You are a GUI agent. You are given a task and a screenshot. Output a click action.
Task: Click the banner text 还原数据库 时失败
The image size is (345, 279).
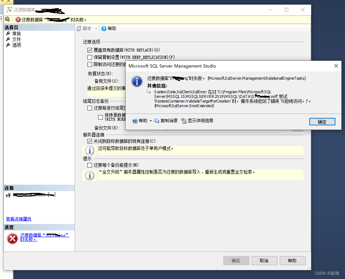coord(54,20)
